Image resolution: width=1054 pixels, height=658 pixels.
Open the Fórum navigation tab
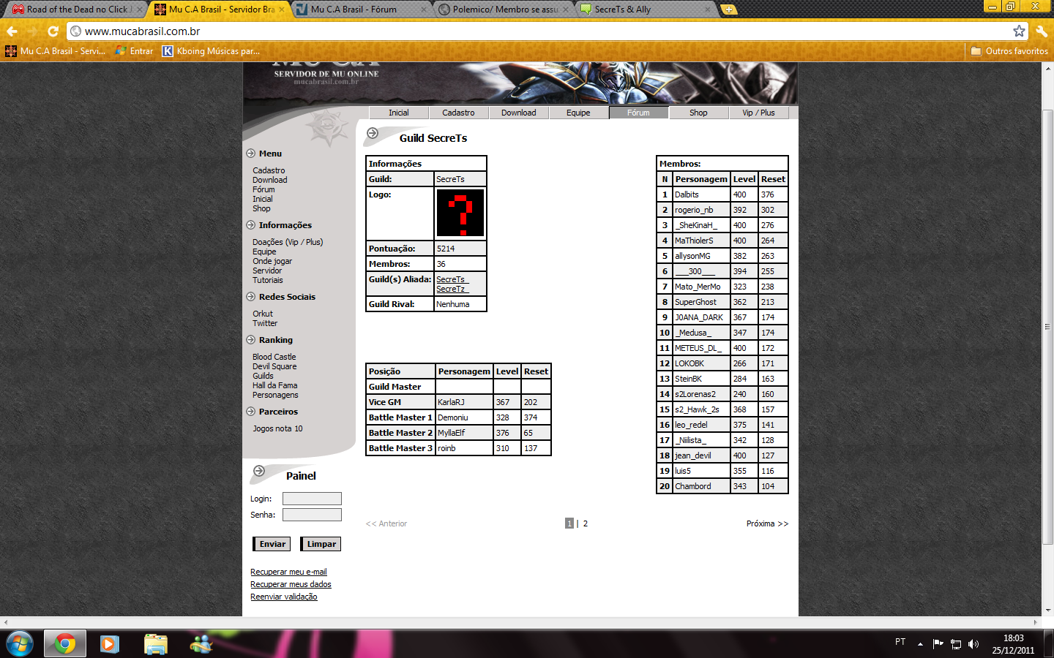(x=638, y=113)
